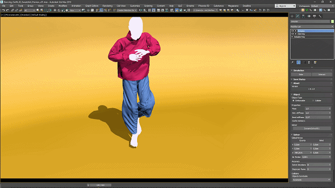Screen dimensions: 335x188
Task: Click the DynamoSolver001 solver button
Action: (x=311, y=128)
